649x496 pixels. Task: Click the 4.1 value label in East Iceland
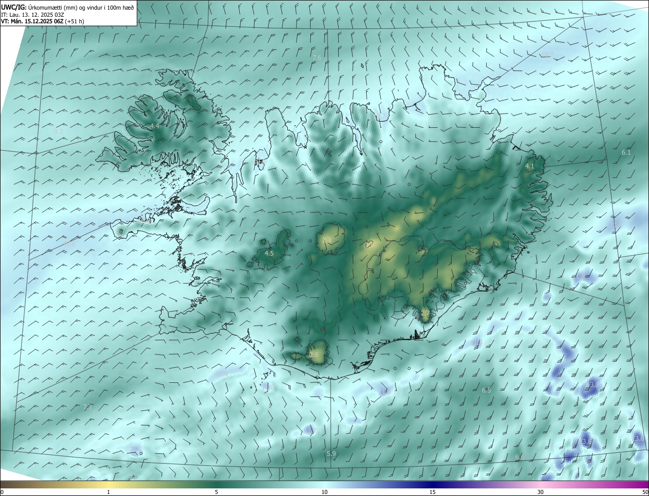[530, 166]
